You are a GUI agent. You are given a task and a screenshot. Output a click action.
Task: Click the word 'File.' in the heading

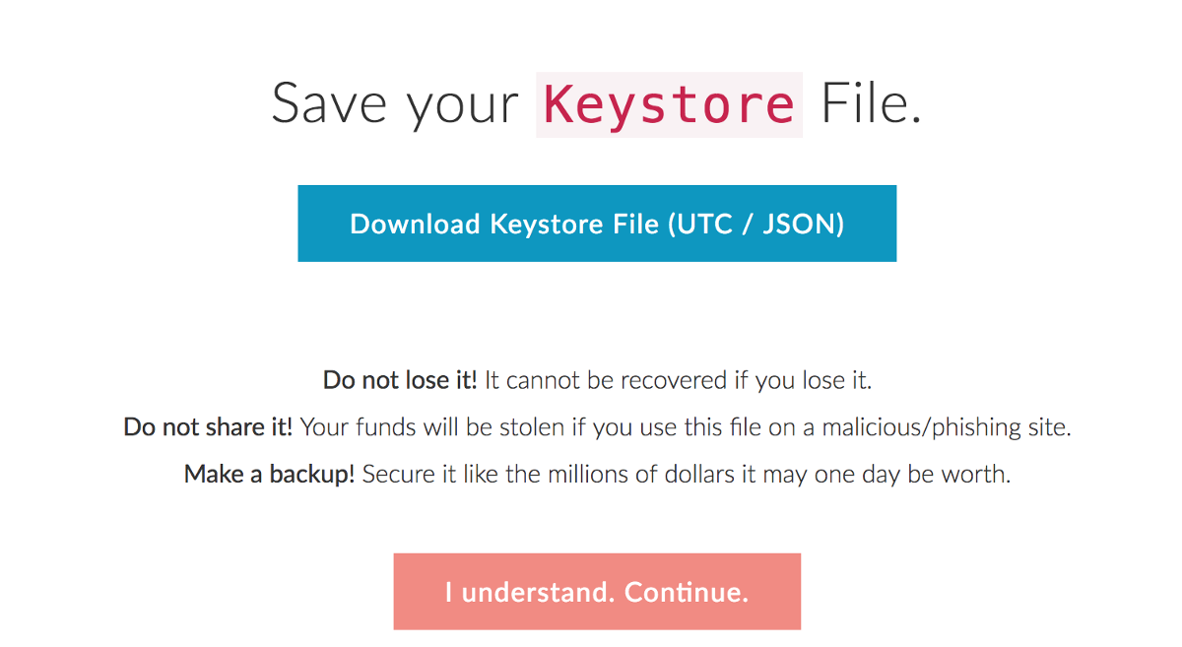[871, 104]
